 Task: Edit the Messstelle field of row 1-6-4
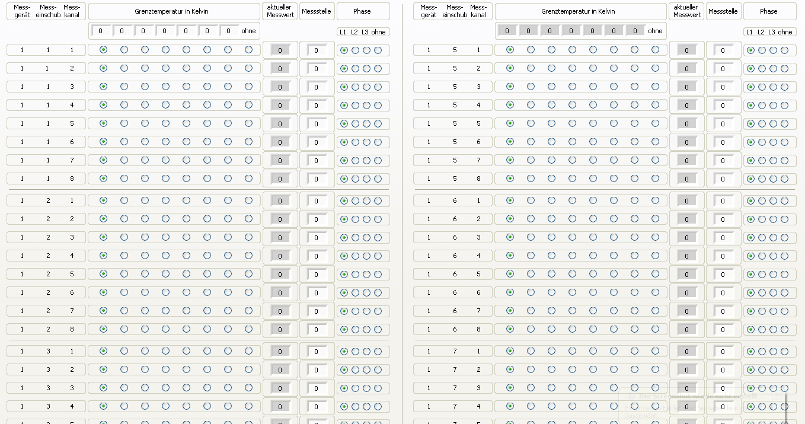click(723, 256)
